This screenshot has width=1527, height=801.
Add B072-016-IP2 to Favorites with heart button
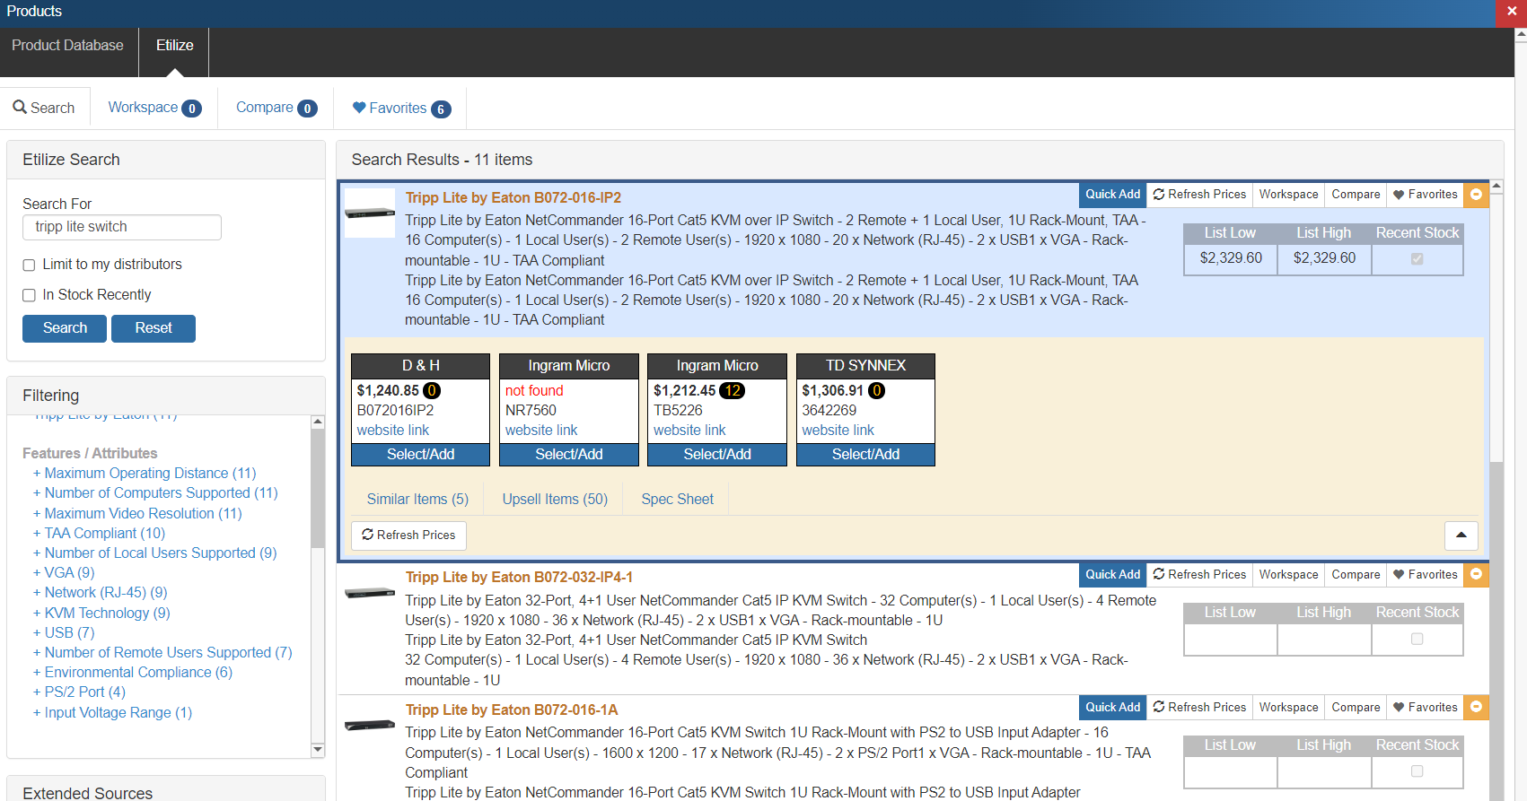tap(1425, 195)
